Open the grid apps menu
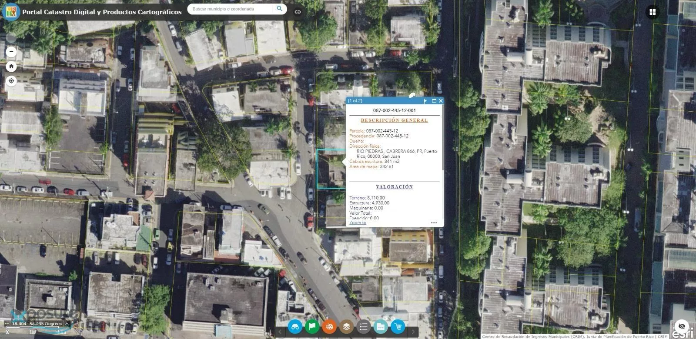 [652, 12]
